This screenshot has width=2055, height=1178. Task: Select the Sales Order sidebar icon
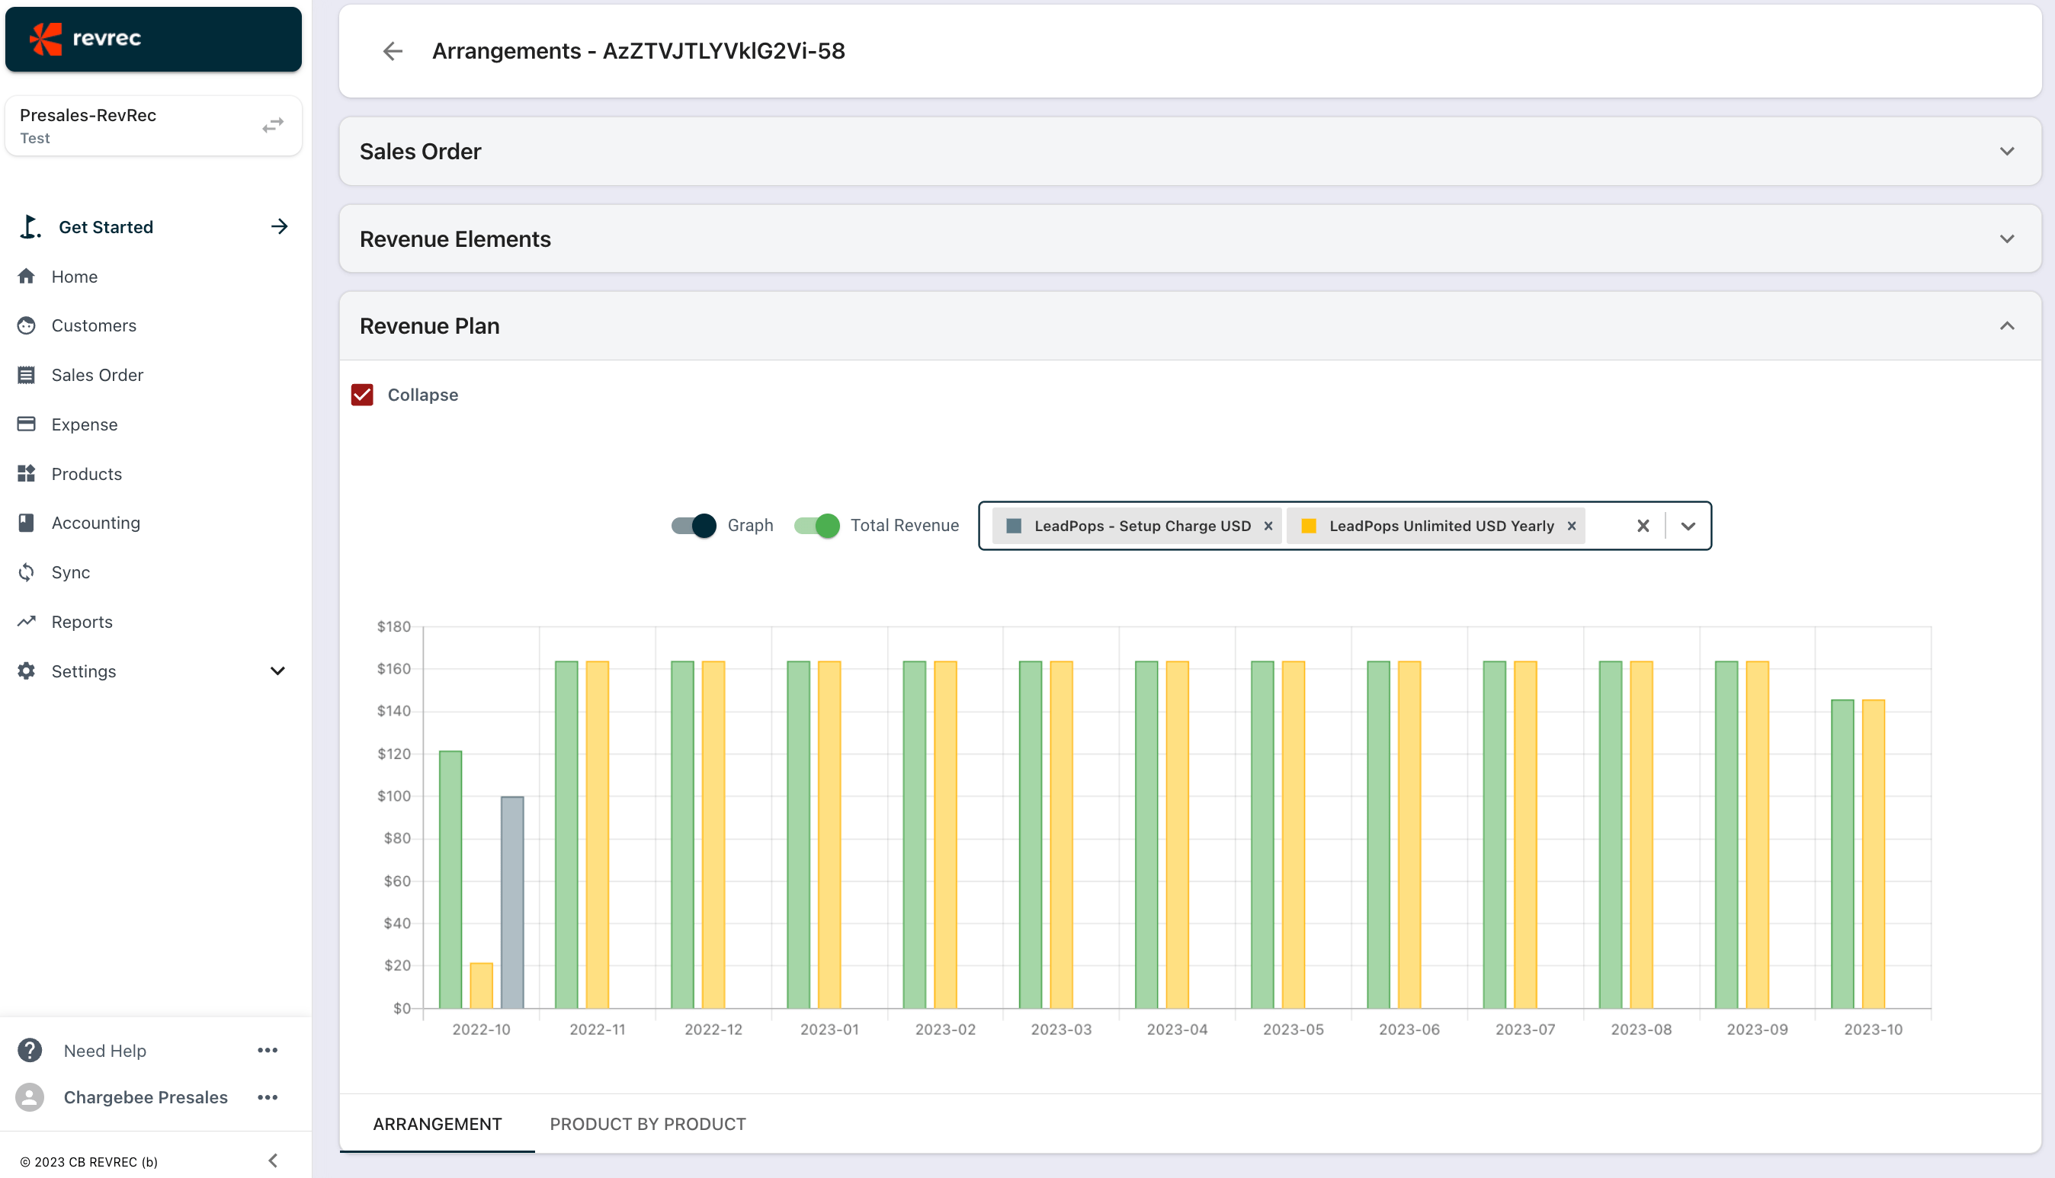pos(27,375)
